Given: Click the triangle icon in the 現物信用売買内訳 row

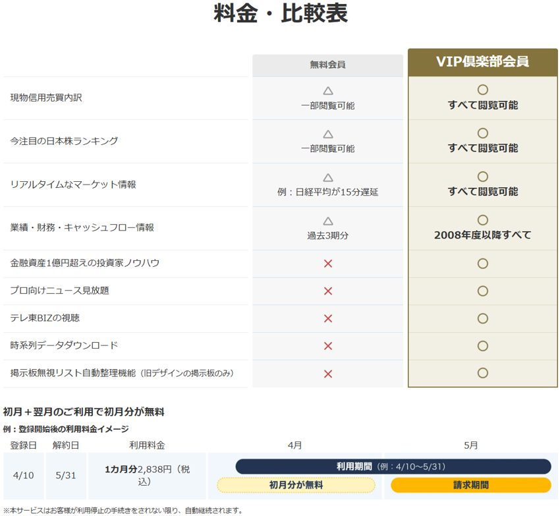Looking at the screenshot, I should (328, 91).
